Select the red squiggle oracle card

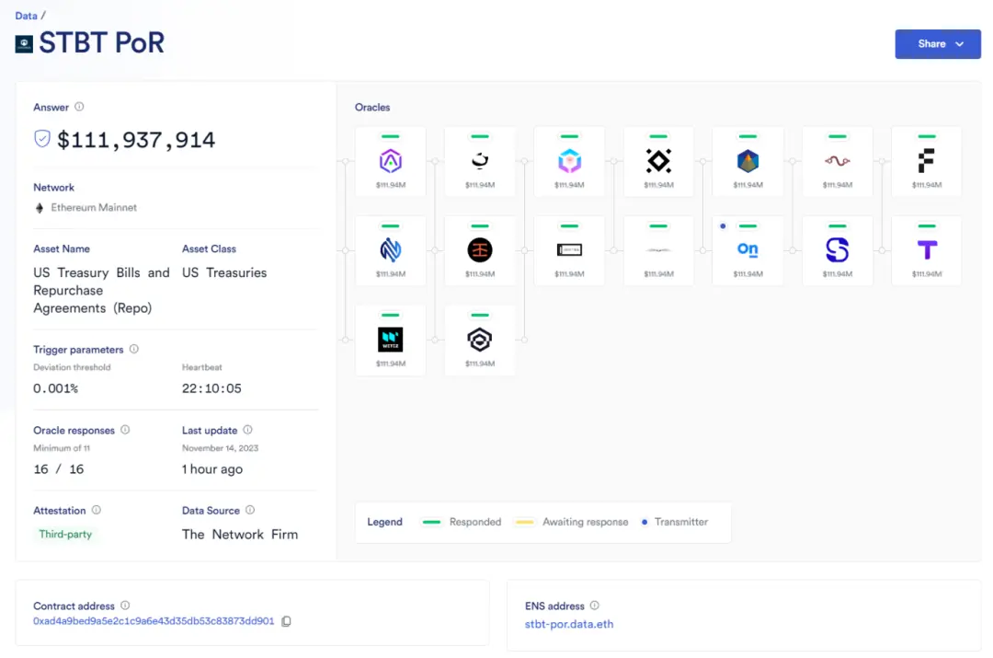[x=838, y=161]
